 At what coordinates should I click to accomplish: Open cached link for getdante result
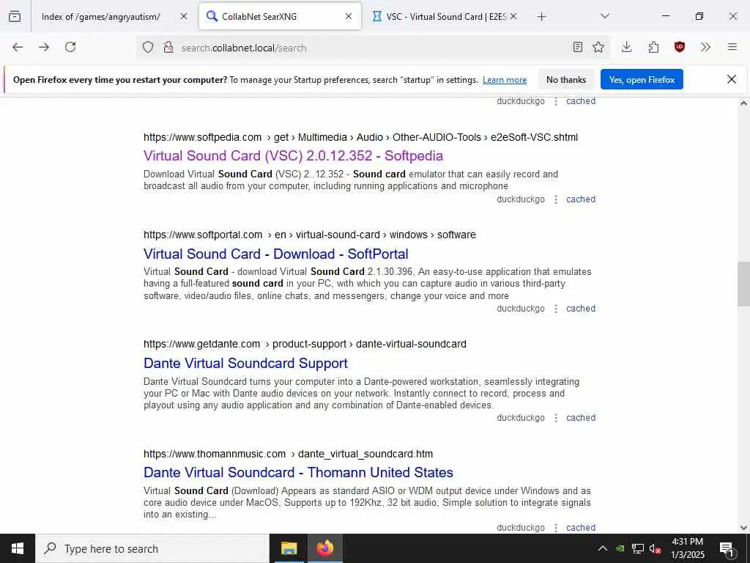pos(581,418)
